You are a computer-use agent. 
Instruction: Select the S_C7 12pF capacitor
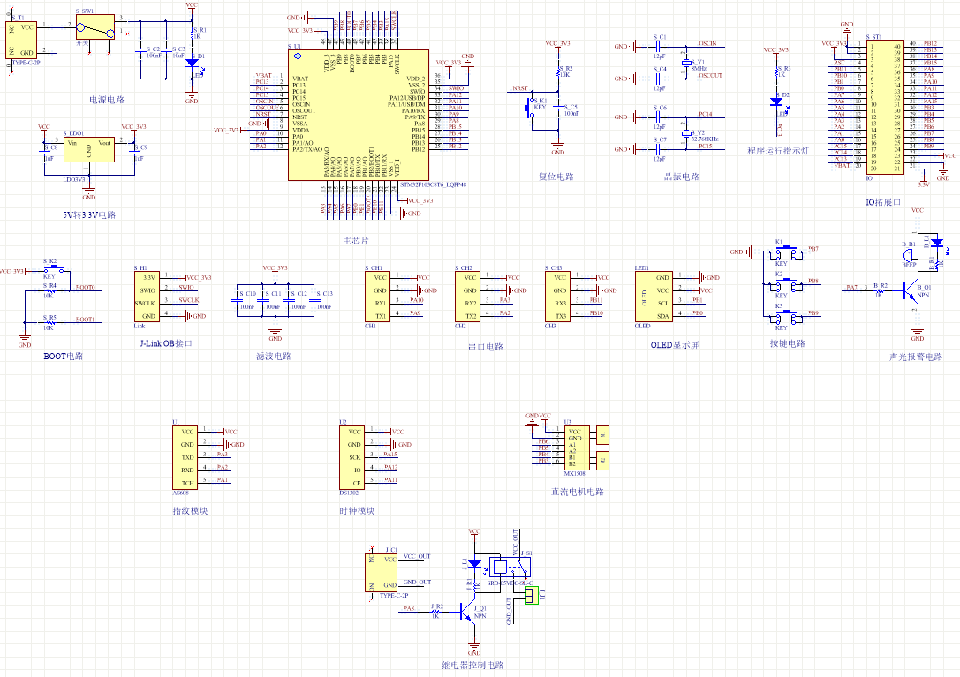660,149
